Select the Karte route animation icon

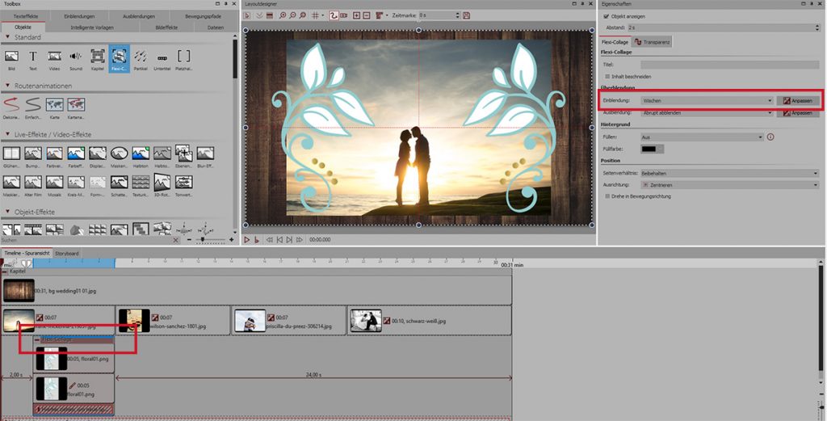pyautogui.click(x=55, y=103)
